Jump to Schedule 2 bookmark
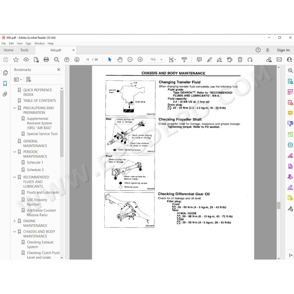 [35, 170]
